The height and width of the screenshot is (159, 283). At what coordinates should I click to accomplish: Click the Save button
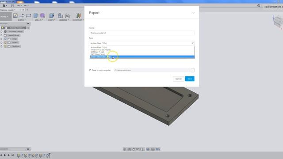click(x=190, y=79)
